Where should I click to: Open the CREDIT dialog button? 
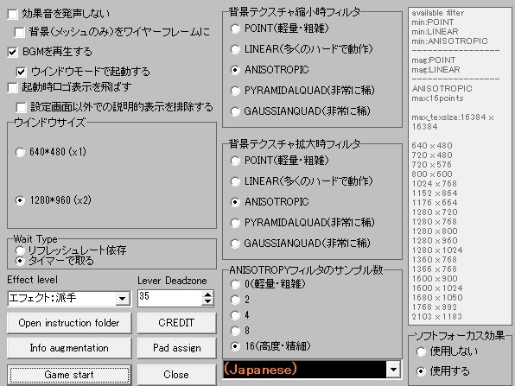pos(176,323)
